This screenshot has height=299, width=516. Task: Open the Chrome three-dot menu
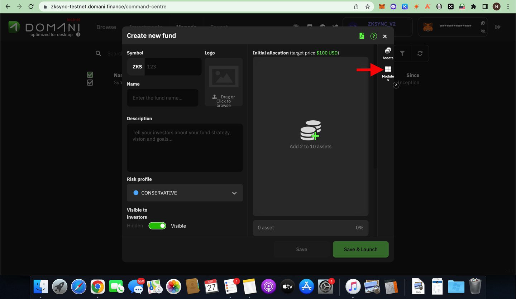(508, 6)
